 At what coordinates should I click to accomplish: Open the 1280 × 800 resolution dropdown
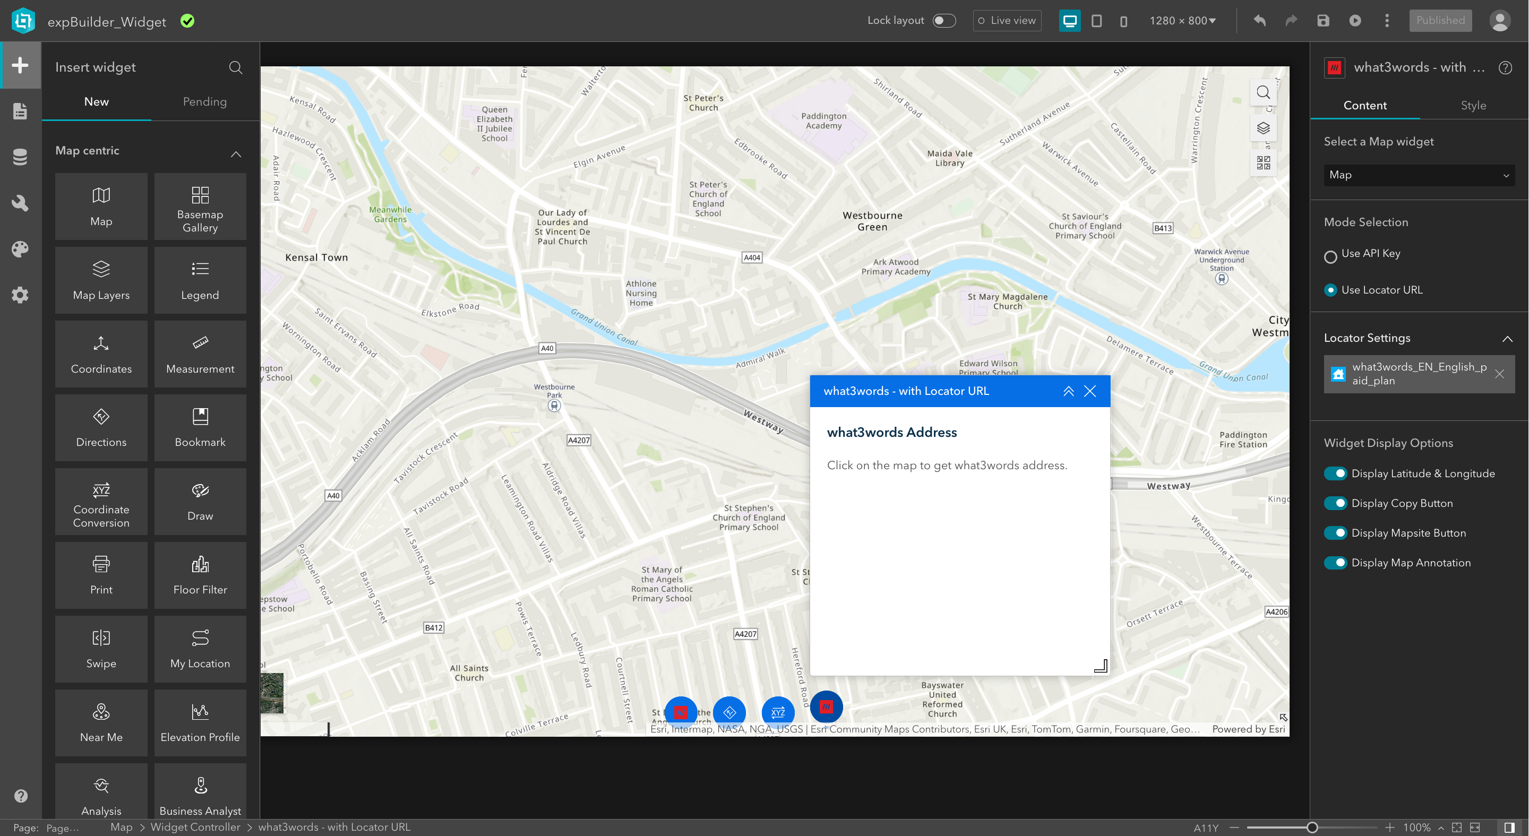click(x=1182, y=21)
